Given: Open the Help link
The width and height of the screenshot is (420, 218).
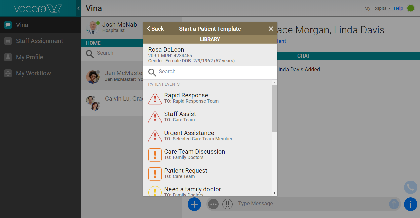Looking at the screenshot, I should pos(398,8).
